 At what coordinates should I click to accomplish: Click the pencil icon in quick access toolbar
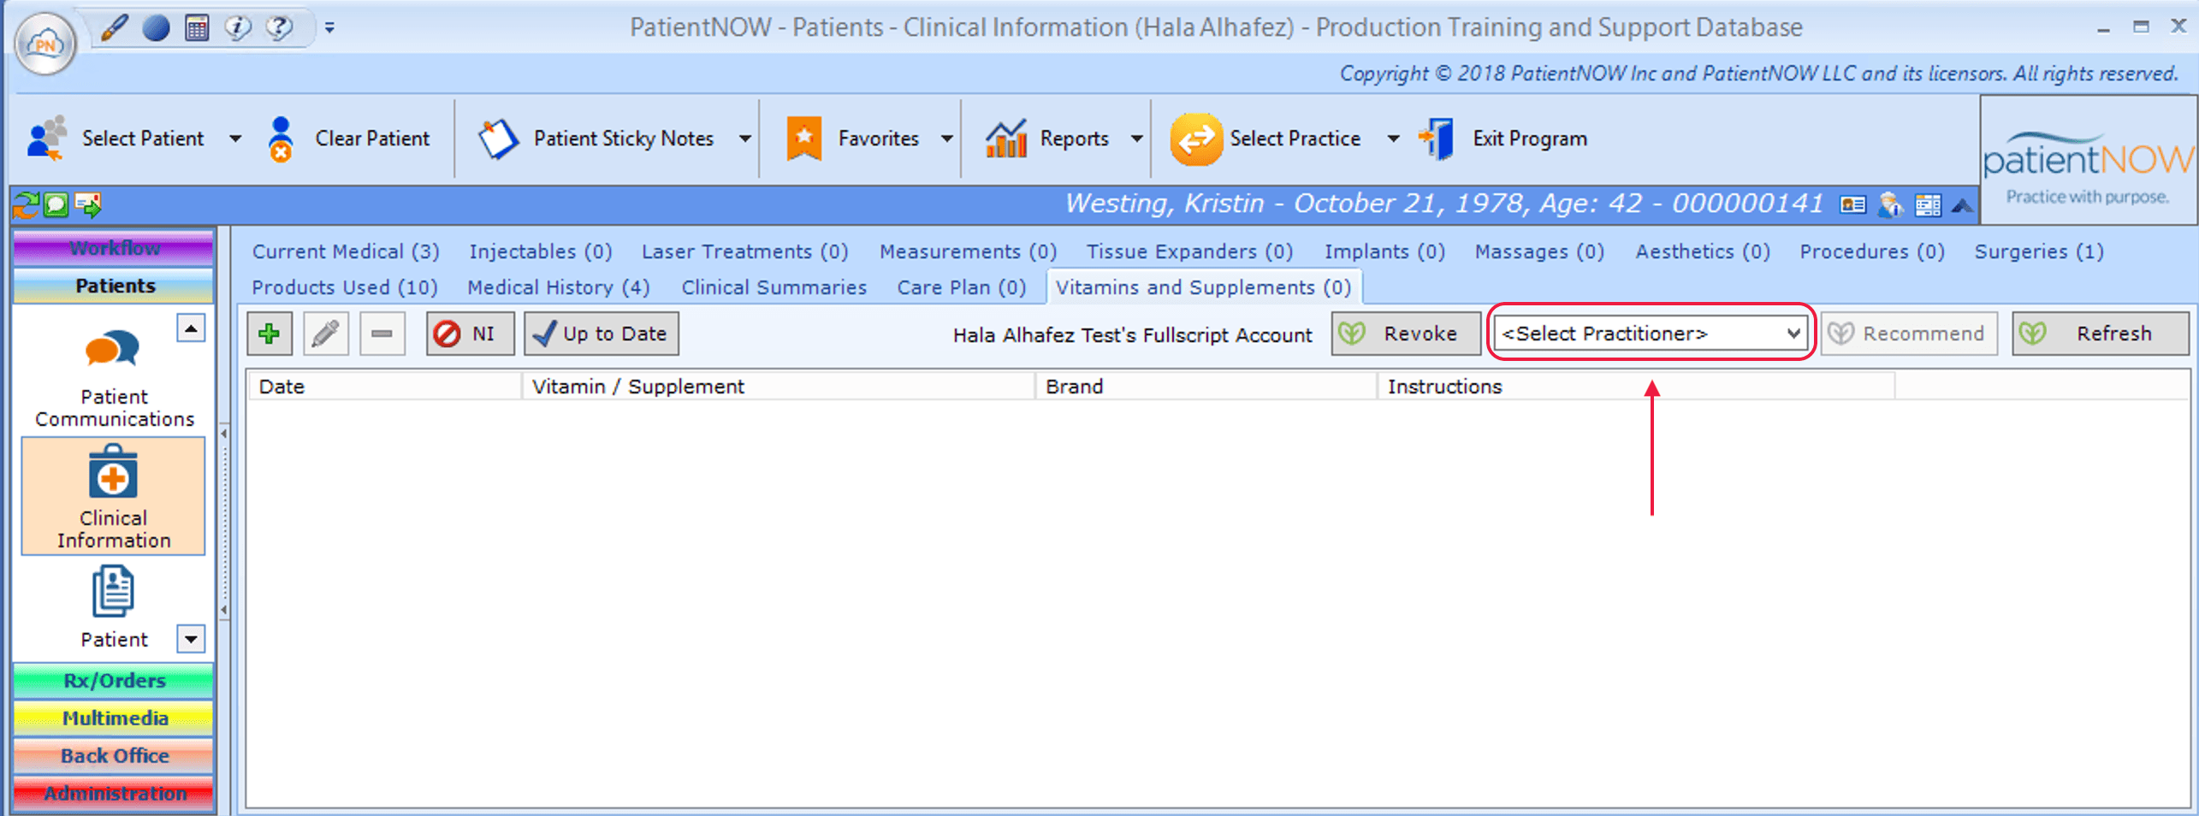pos(114,28)
